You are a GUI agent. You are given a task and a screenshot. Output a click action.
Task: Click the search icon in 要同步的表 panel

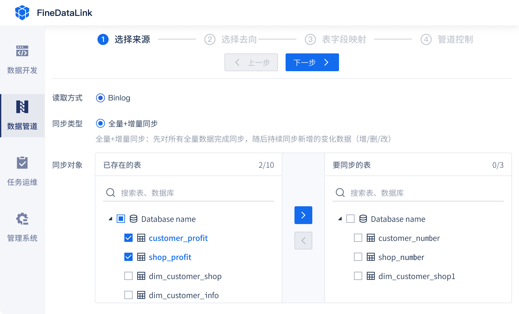pos(340,193)
